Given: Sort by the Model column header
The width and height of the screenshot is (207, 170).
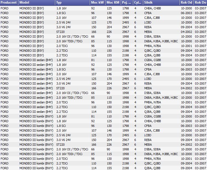Looking at the screenshot, I should coord(37,2).
